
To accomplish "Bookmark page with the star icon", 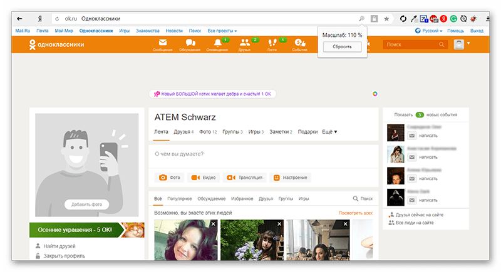I will (386, 19).
